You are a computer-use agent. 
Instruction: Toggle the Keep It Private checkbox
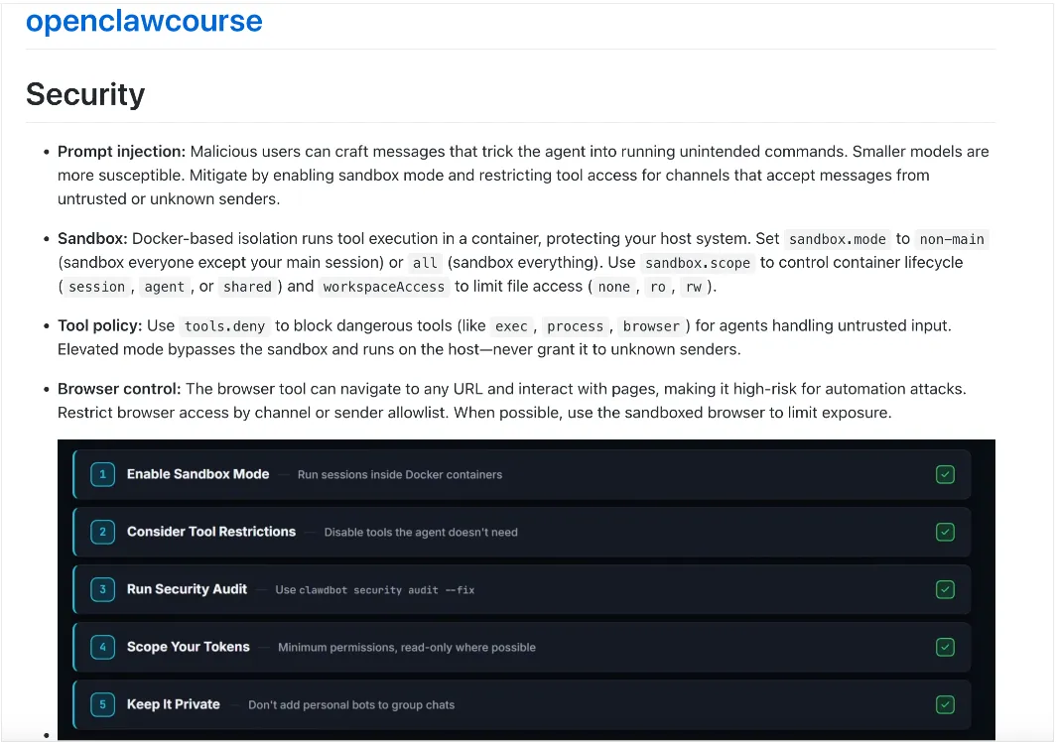tap(945, 704)
